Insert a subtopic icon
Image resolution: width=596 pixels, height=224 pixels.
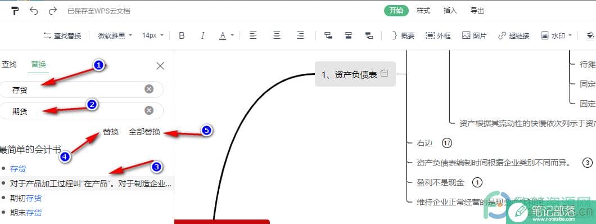click(369, 35)
